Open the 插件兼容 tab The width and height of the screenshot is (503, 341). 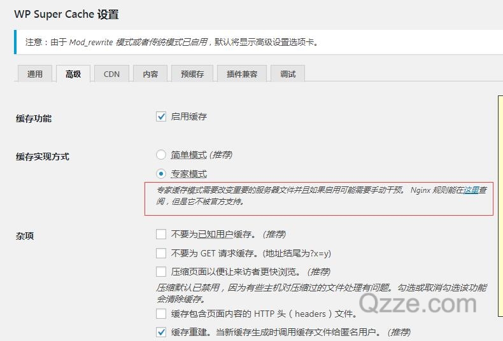pos(242,74)
